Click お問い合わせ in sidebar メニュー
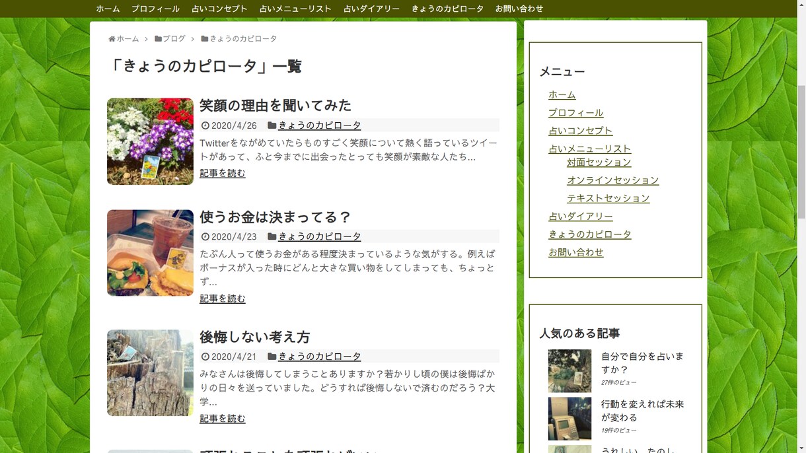The height and width of the screenshot is (453, 806). pyautogui.click(x=576, y=252)
